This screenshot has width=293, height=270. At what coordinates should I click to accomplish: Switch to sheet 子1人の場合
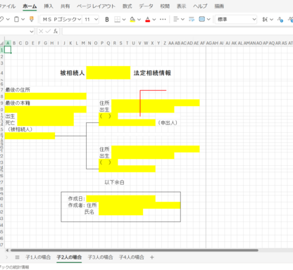[38, 257]
